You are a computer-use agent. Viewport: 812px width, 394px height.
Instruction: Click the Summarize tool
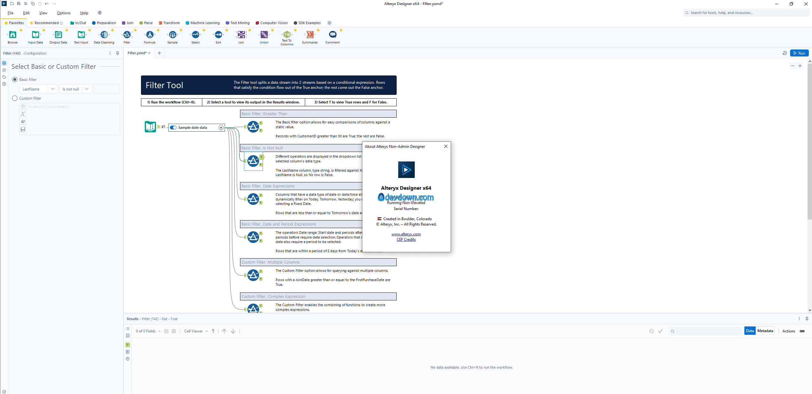[x=310, y=35]
